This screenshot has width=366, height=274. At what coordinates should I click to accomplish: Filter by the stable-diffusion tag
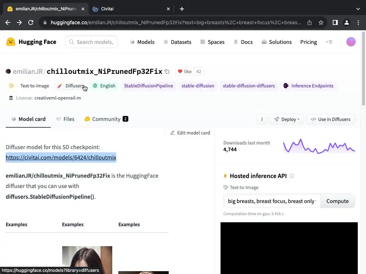click(198, 86)
